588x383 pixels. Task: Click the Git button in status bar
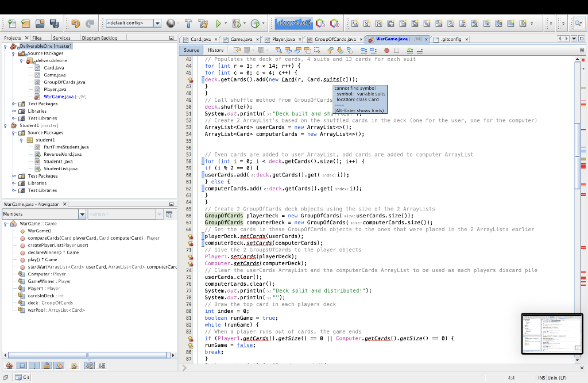point(23,377)
